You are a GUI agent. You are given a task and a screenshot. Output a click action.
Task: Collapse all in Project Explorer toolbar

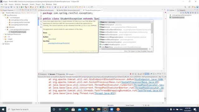click(21, 10)
